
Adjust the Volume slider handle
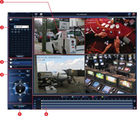pyautogui.click(x=20, y=72)
